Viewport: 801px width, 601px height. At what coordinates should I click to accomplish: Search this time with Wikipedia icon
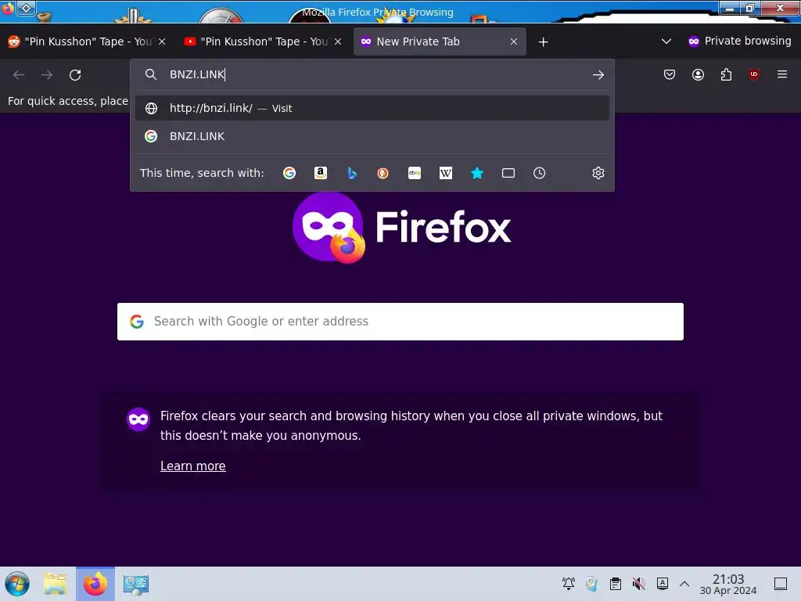coord(445,173)
